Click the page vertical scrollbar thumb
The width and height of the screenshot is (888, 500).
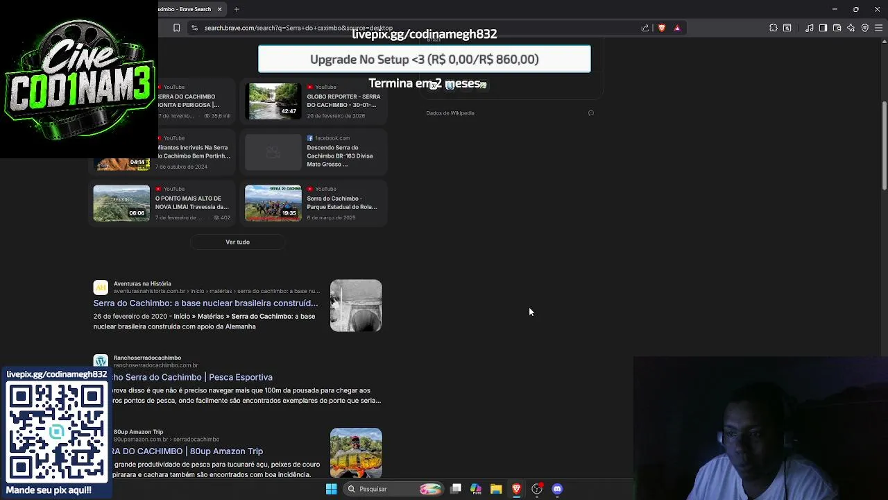885,146
